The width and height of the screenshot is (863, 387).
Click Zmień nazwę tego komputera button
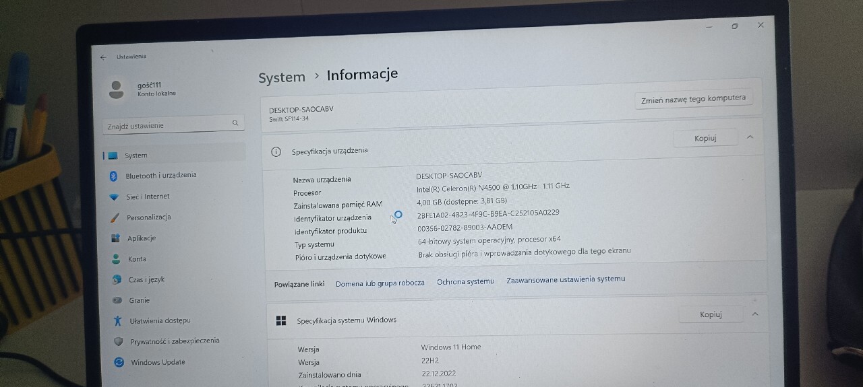click(693, 99)
